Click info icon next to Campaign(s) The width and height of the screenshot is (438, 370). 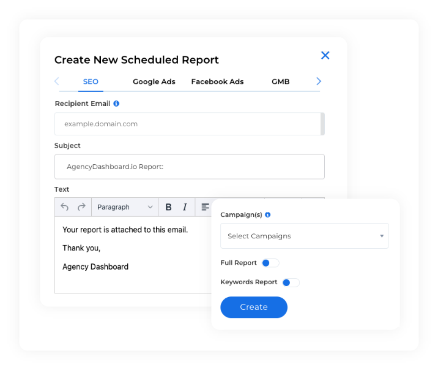tap(267, 214)
